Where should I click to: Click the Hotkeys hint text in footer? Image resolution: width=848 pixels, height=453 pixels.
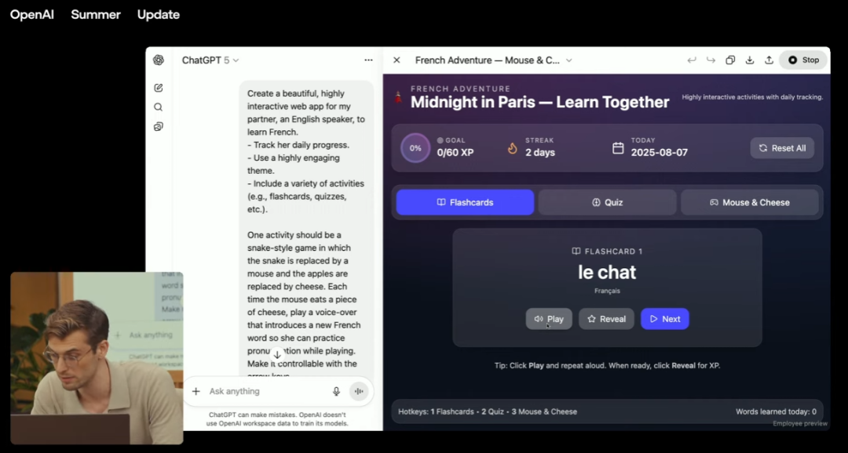coord(488,411)
